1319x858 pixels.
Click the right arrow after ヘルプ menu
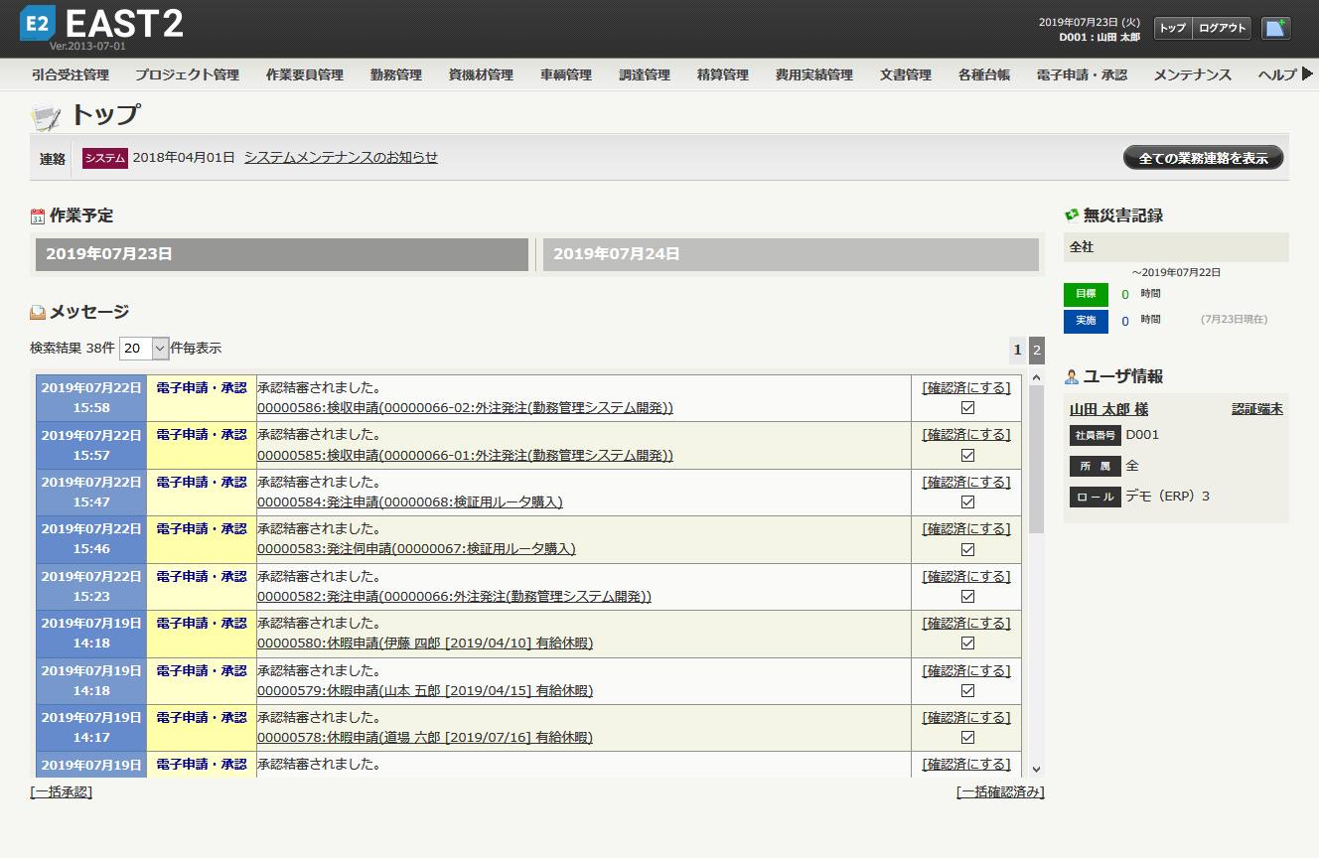(1307, 73)
